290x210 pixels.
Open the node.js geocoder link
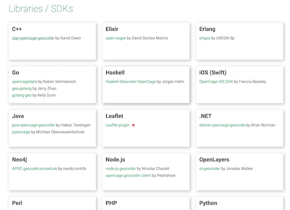[x=121, y=169]
